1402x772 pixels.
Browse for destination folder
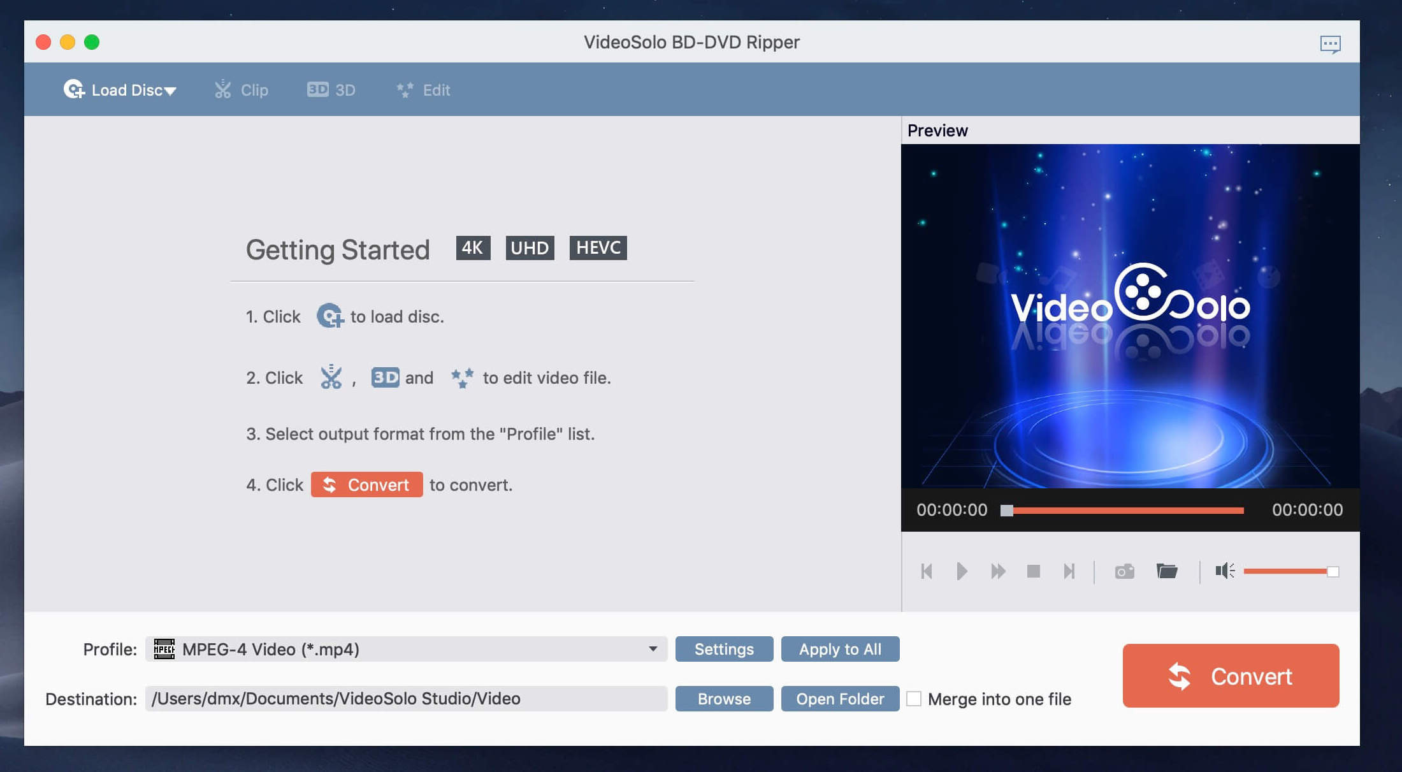(724, 699)
